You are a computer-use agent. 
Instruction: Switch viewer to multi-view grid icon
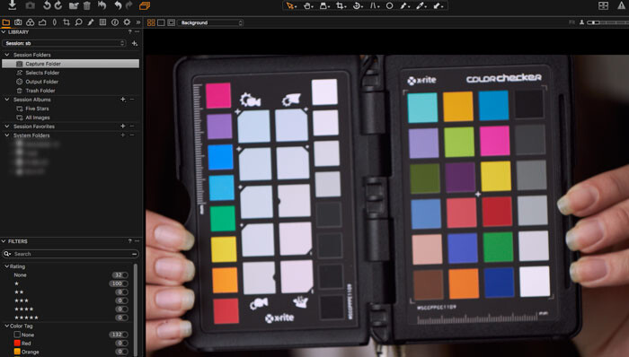pyautogui.click(x=151, y=22)
